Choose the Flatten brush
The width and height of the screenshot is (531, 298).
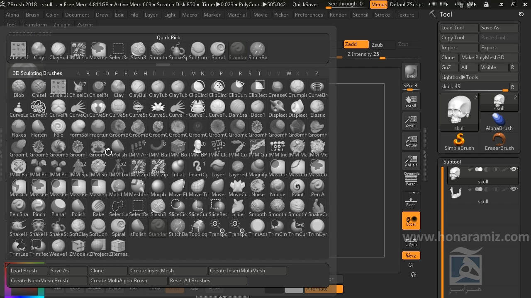[39, 129]
